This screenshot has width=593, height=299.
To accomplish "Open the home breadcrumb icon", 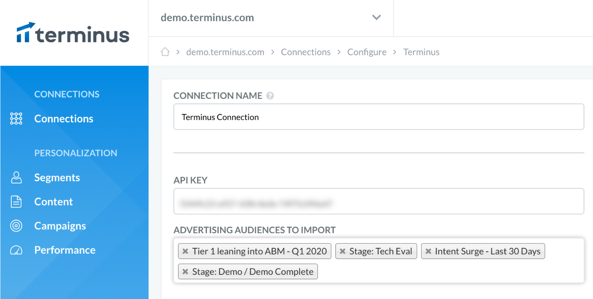I will click(165, 52).
